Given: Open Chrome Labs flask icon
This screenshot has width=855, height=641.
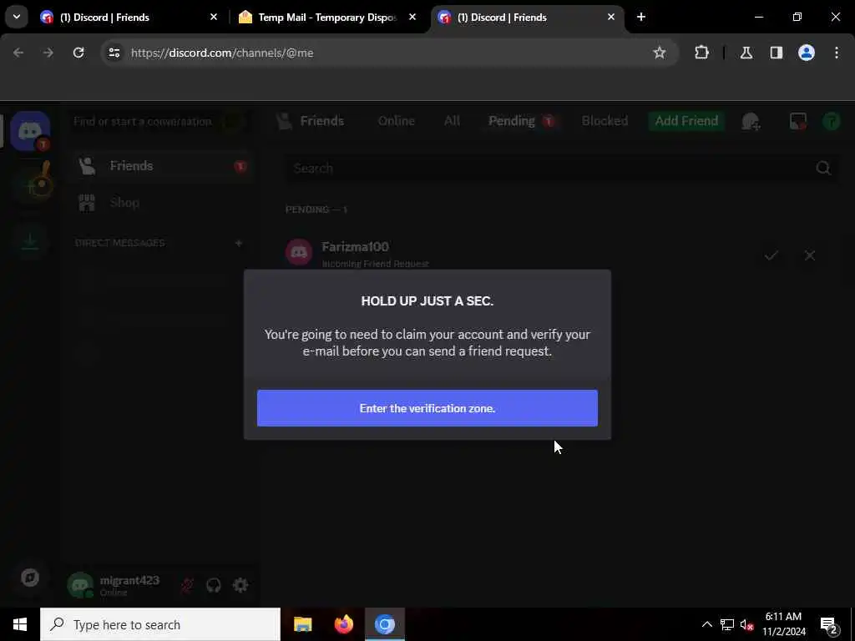Looking at the screenshot, I should (x=746, y=53).
